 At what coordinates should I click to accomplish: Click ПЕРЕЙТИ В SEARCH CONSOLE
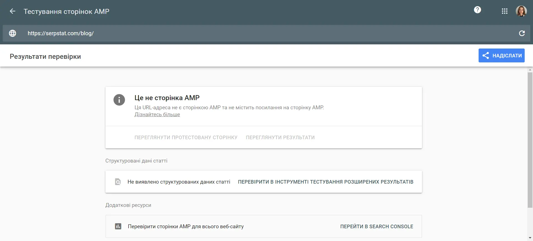coord(376,227)
